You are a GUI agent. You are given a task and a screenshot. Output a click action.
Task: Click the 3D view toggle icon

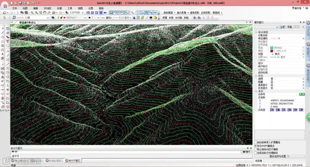[105, 12]
